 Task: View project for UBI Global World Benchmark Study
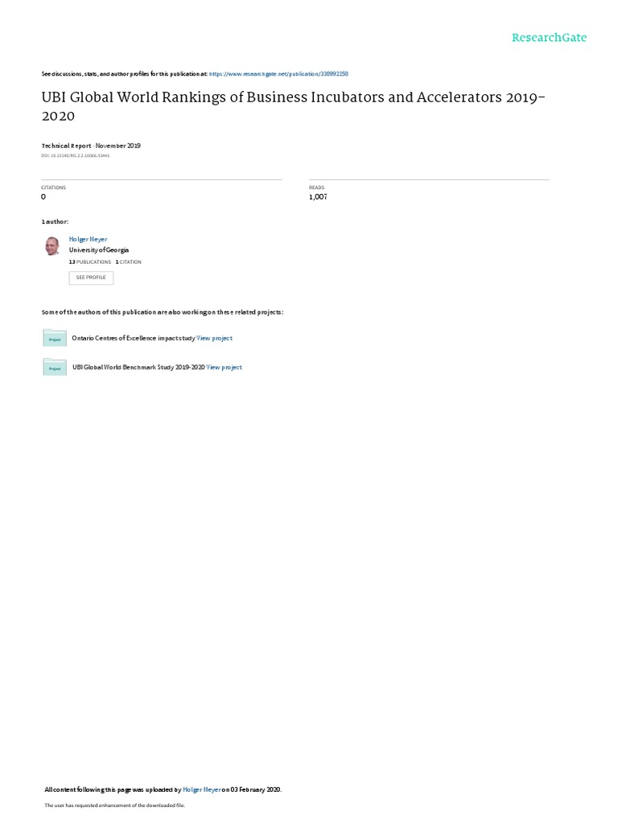pos(224,367)
